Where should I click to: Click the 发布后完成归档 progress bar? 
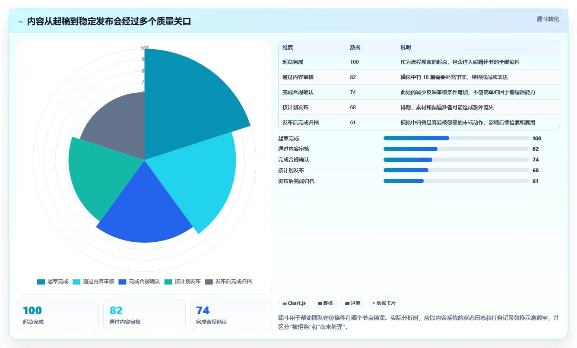click(x=456, y=181)
